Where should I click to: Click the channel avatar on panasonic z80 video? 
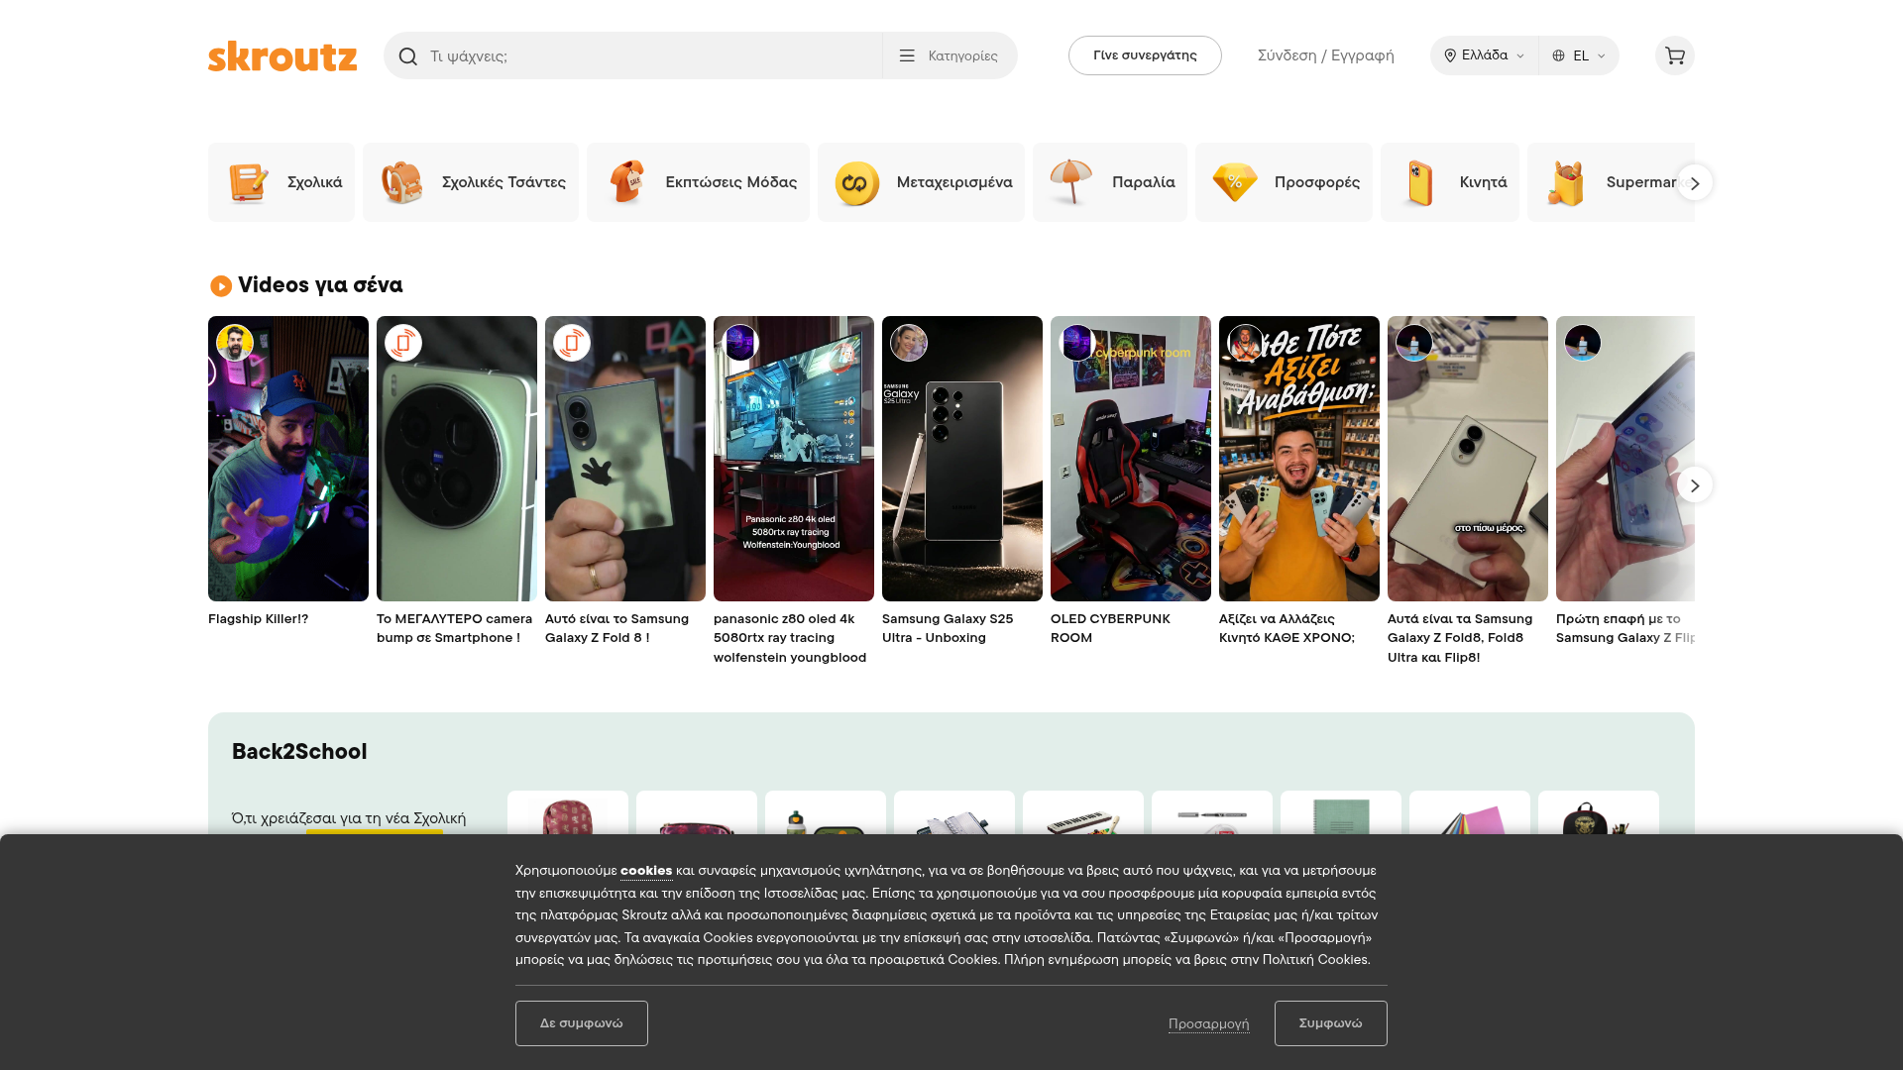pyautogui.click(x=740, y=343)
